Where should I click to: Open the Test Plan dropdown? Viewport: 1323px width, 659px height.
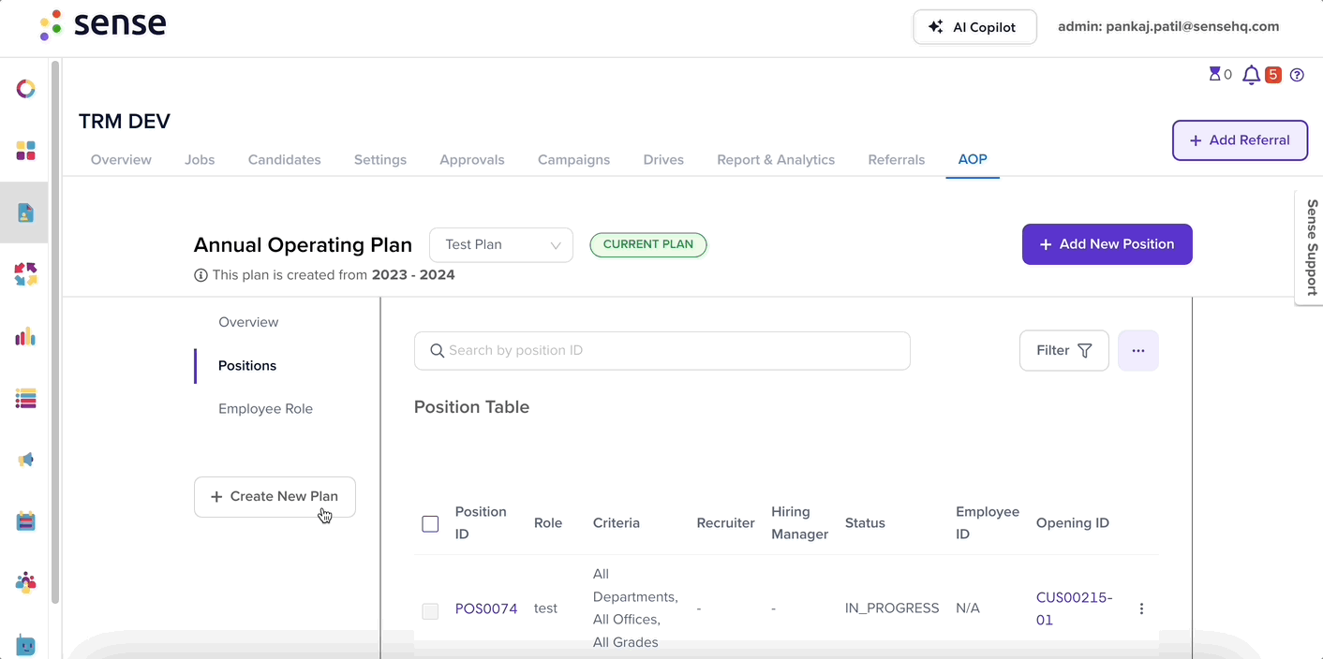(x=501, y=244)
